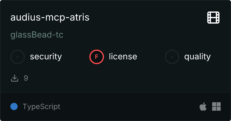Image resolution: width=231 pixels, height=121 pixels.
Task: Select the license score label
Action: click(123, 57)
